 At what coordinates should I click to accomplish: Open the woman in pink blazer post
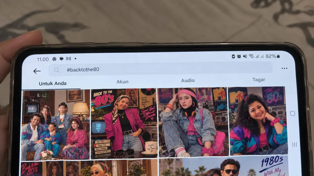click(x=124, y=124)
